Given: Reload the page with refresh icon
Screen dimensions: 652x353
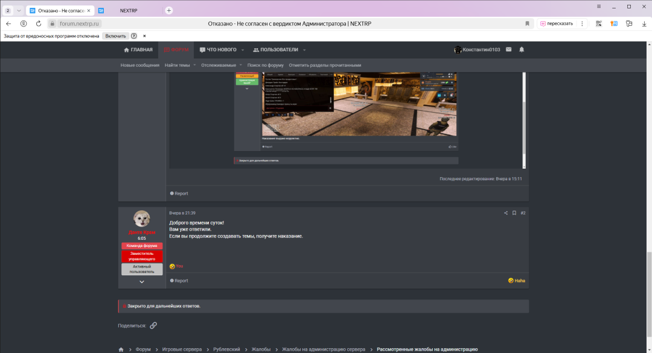Looking at the screenshot, I should (x=39, y=23).
